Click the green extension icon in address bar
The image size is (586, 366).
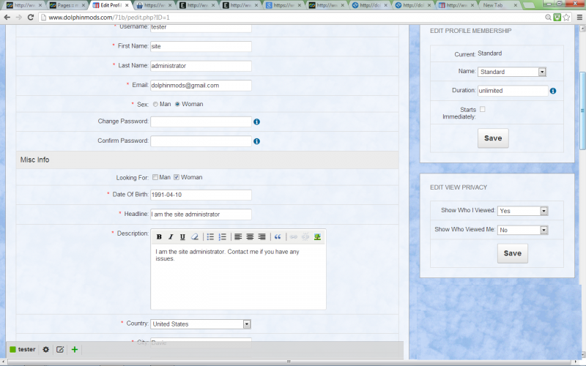(557, 17)
